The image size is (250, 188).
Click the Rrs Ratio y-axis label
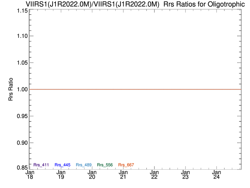[11, 89]
